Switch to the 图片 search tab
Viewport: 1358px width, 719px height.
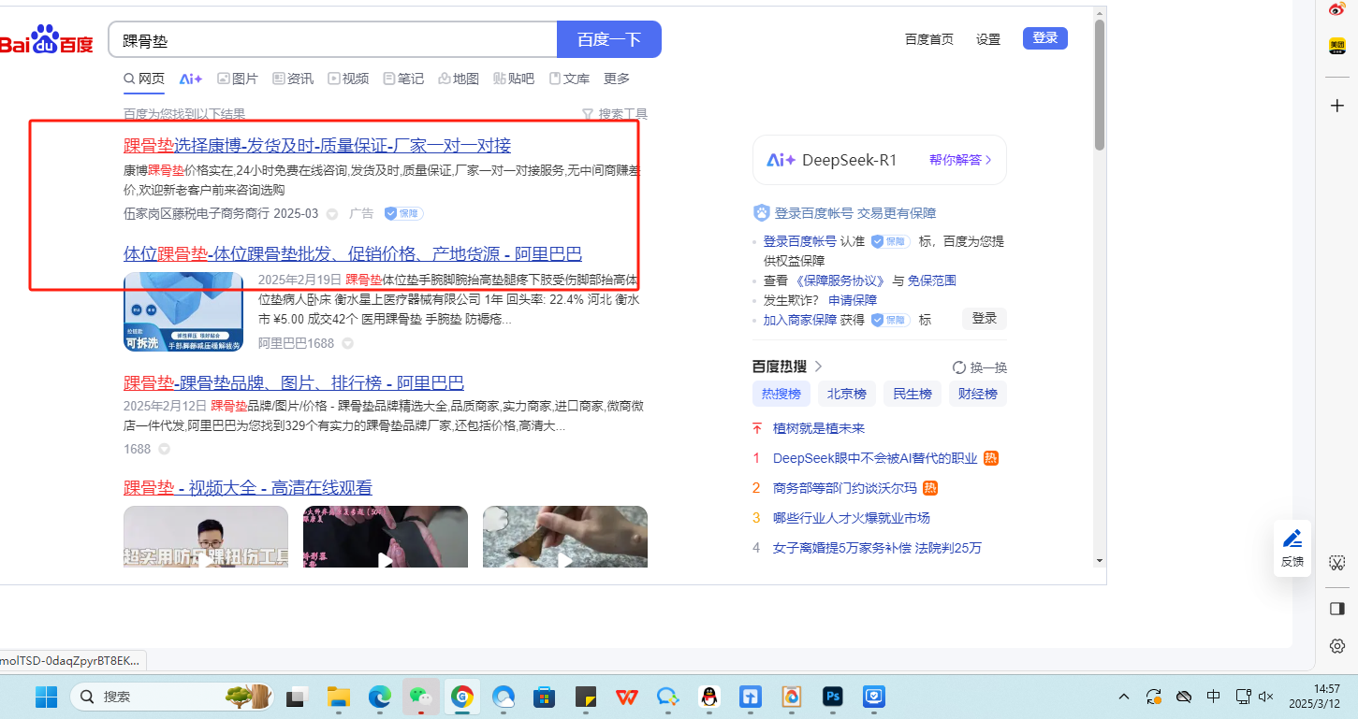(x=238, y=79)
